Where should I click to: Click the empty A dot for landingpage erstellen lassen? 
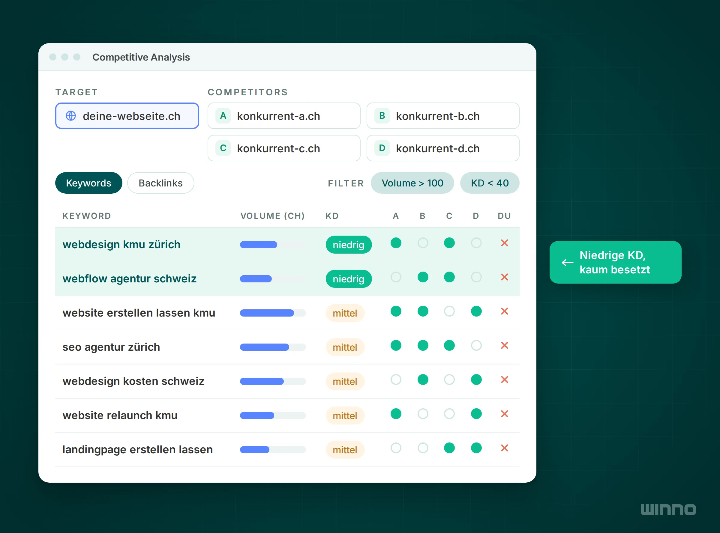[x=396, y=448]
